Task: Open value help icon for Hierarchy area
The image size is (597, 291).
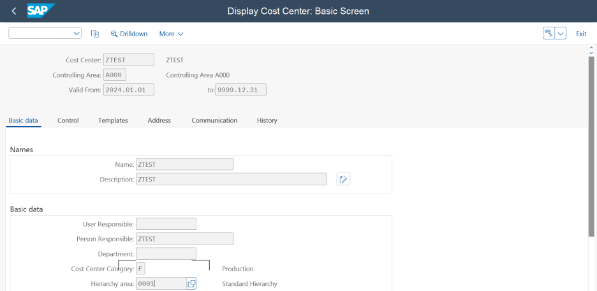Action: coord(191,284)
